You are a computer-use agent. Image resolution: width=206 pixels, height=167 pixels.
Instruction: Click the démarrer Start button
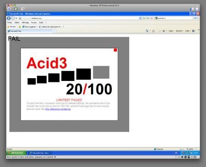coord(16,153)
